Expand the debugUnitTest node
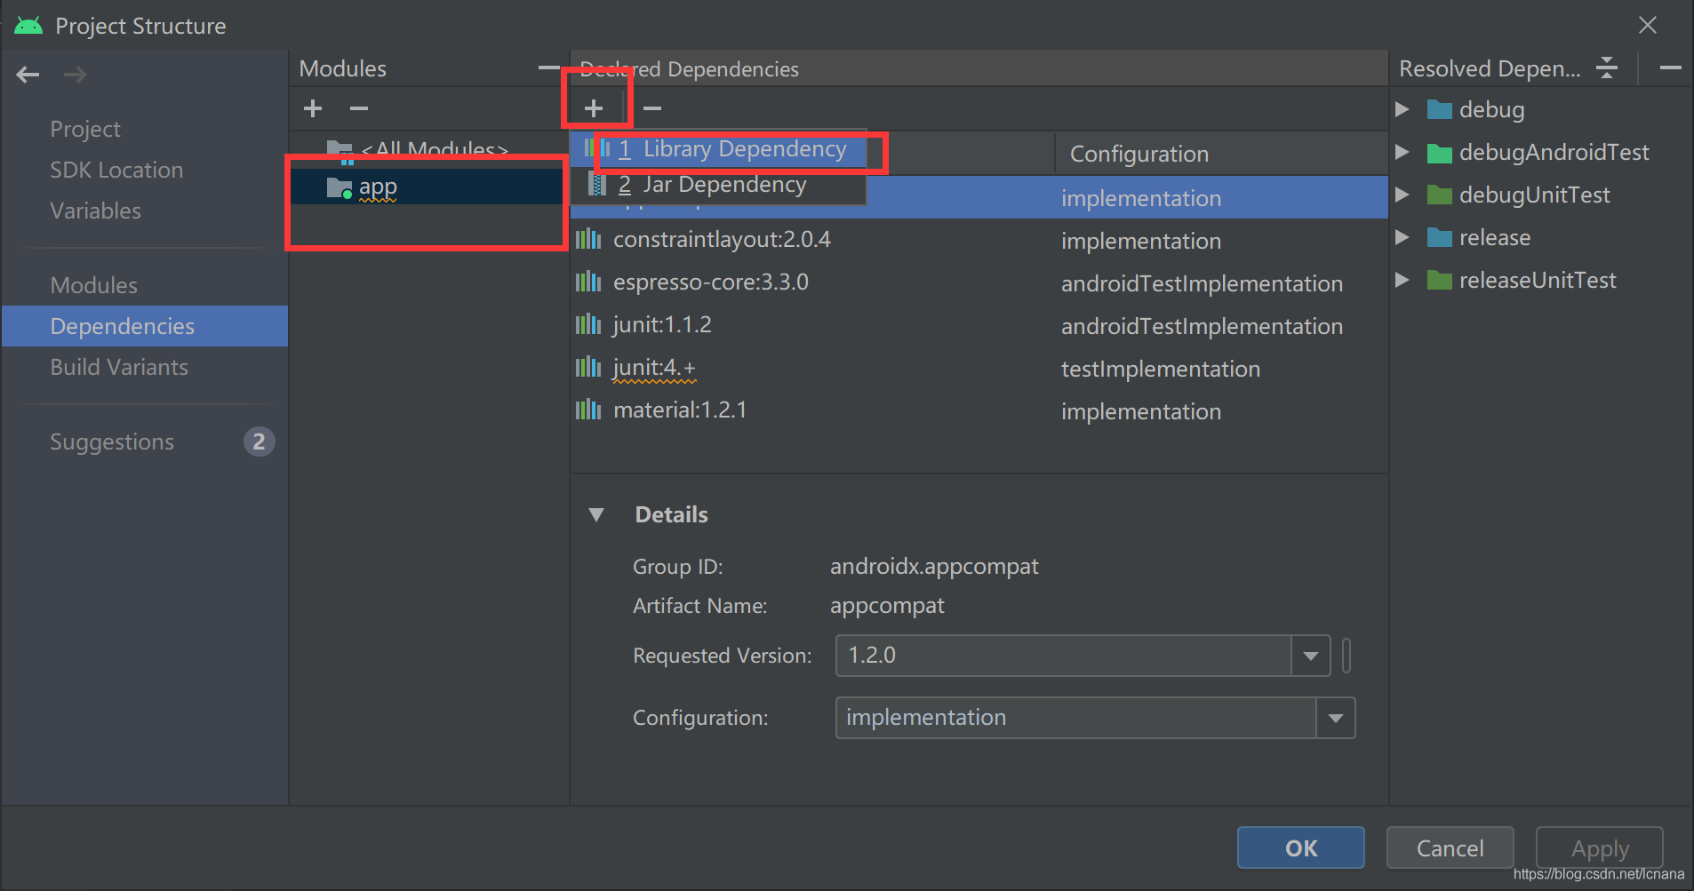The height and width of the screenshot is (891, 1694). click(1402, 195)
